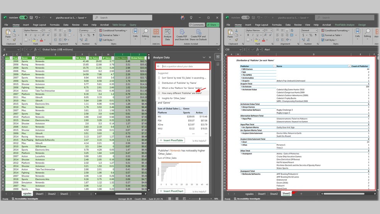Click Format Painter brush in left window
The height and width of the screenshot is (214, 380).
[x=14, y=40]
